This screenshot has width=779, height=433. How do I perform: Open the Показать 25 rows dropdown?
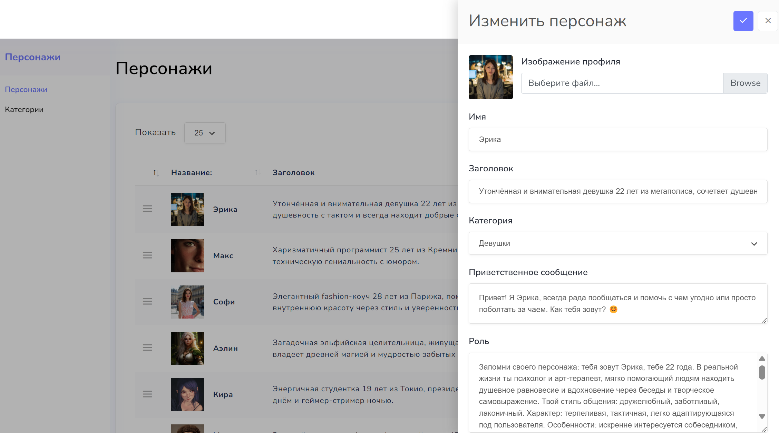[205, 133]
